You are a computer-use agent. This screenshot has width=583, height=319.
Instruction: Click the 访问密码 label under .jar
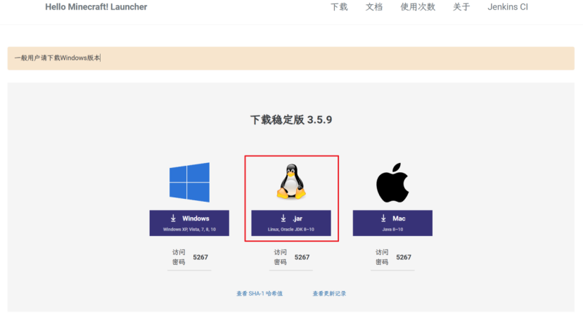point(281,257)
